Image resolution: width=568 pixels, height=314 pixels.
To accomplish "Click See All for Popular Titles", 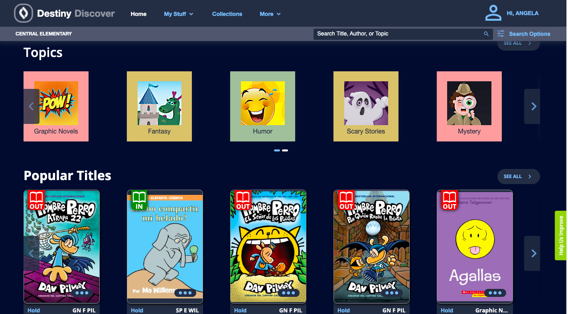I will point(518,177).
